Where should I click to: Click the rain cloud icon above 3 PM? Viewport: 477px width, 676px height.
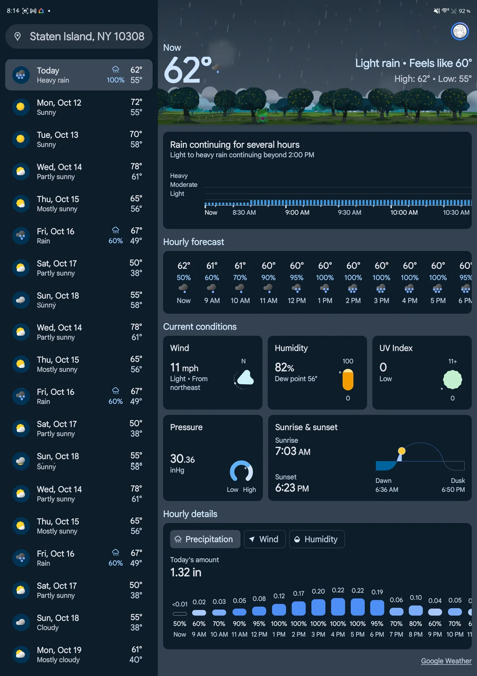pos(381,288)
